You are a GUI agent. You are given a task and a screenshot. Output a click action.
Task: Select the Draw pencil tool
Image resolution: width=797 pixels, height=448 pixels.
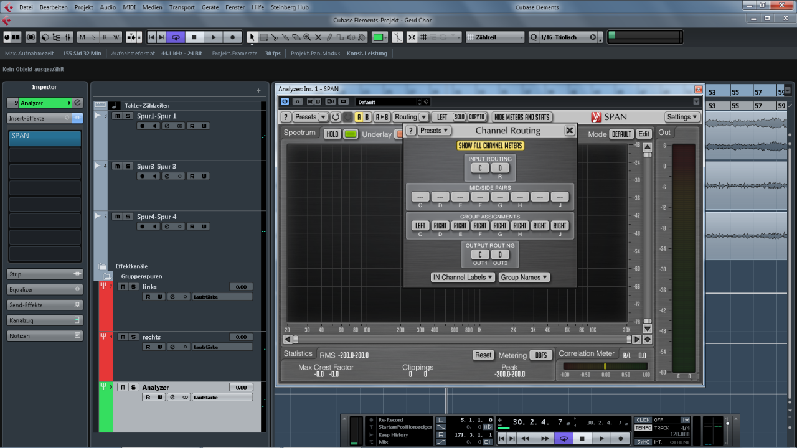click(x=330, y=37)
